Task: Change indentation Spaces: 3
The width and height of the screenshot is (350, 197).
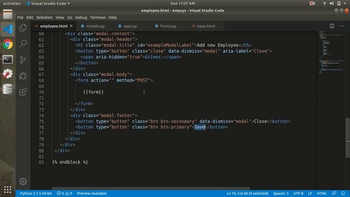Action: tap(281, 193)
